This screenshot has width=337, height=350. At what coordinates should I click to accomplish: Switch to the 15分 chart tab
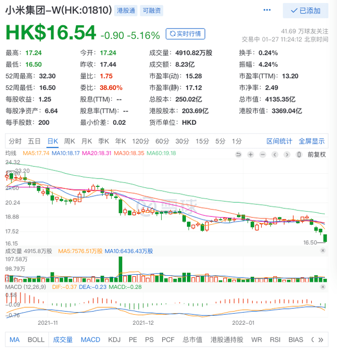[202, 141]
